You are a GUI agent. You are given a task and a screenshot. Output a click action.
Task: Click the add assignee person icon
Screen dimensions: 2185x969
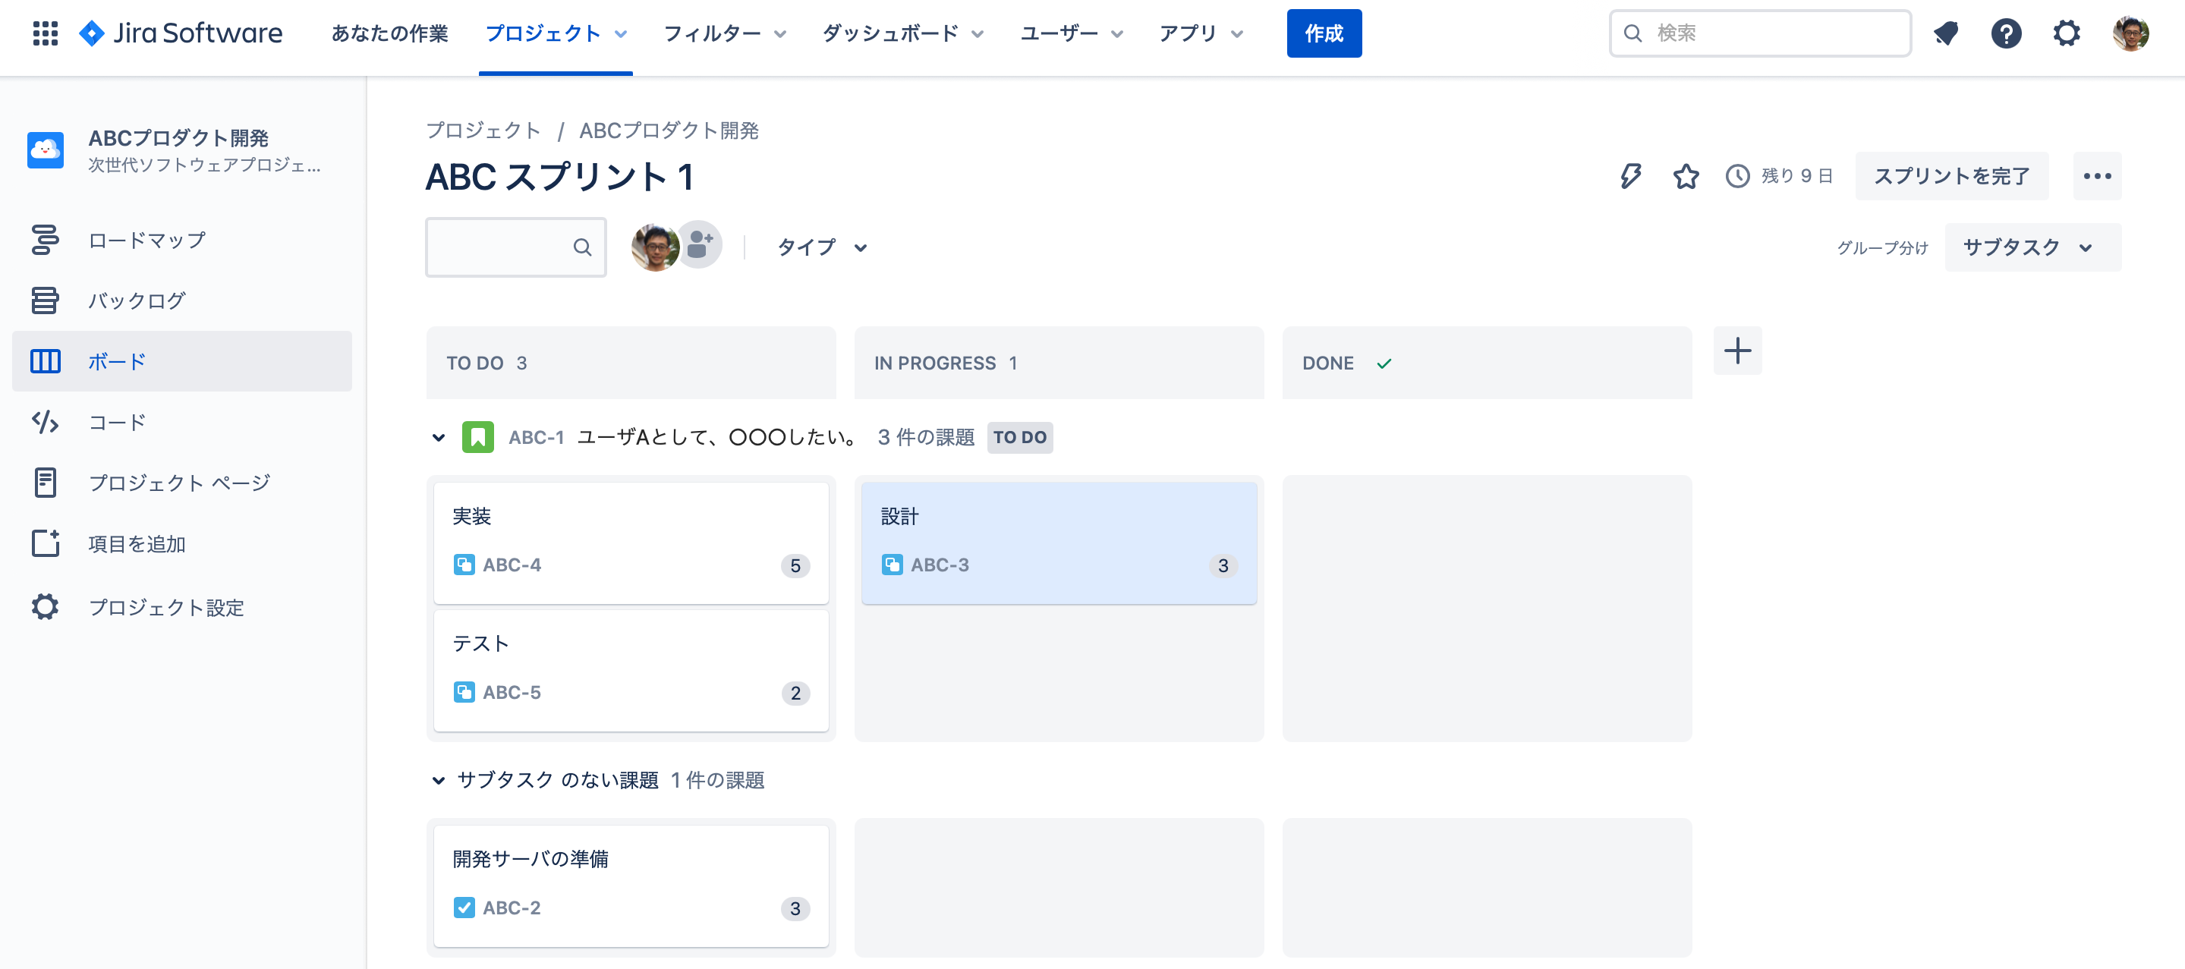pos(697,245)
